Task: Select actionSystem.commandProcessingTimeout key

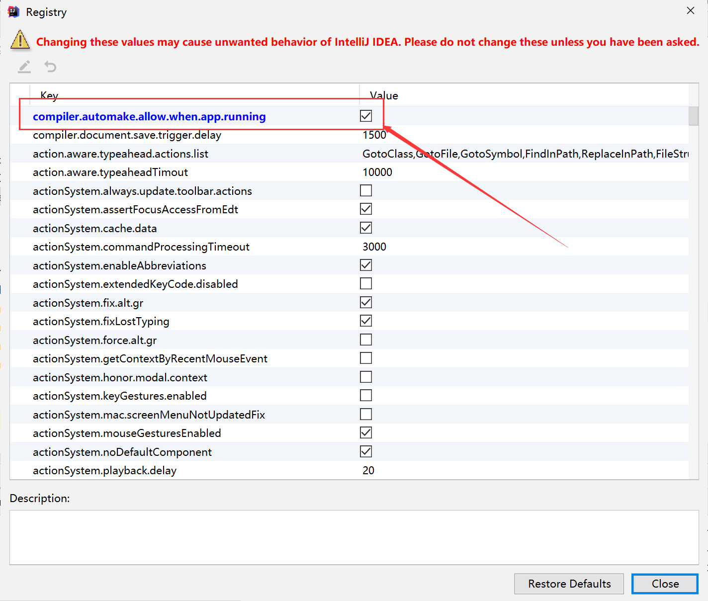Action: point(141,247)
